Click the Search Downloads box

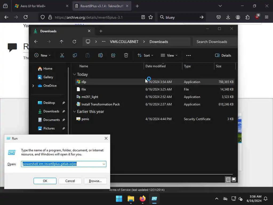click(x=215, y=42)
